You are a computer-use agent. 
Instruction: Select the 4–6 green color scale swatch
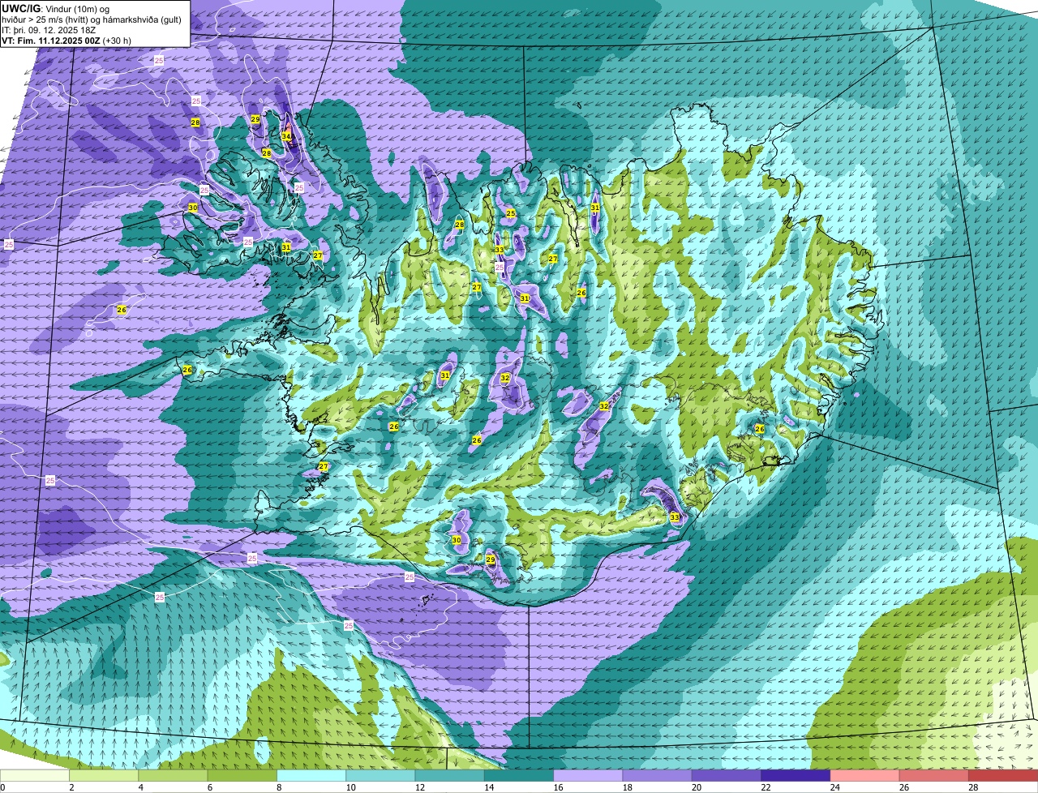pyautogui.click(x=173, y=776)
